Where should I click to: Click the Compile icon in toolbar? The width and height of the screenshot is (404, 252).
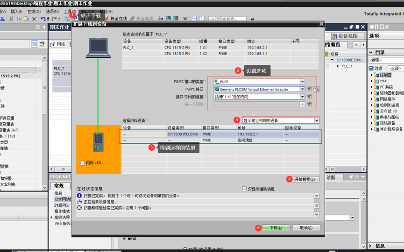click(67, 19)
